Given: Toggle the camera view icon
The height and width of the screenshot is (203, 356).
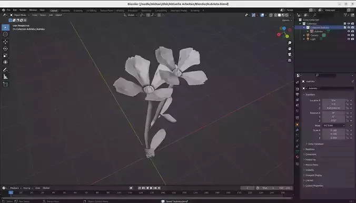Looking at the screenshot, I should tap(290, 54).
